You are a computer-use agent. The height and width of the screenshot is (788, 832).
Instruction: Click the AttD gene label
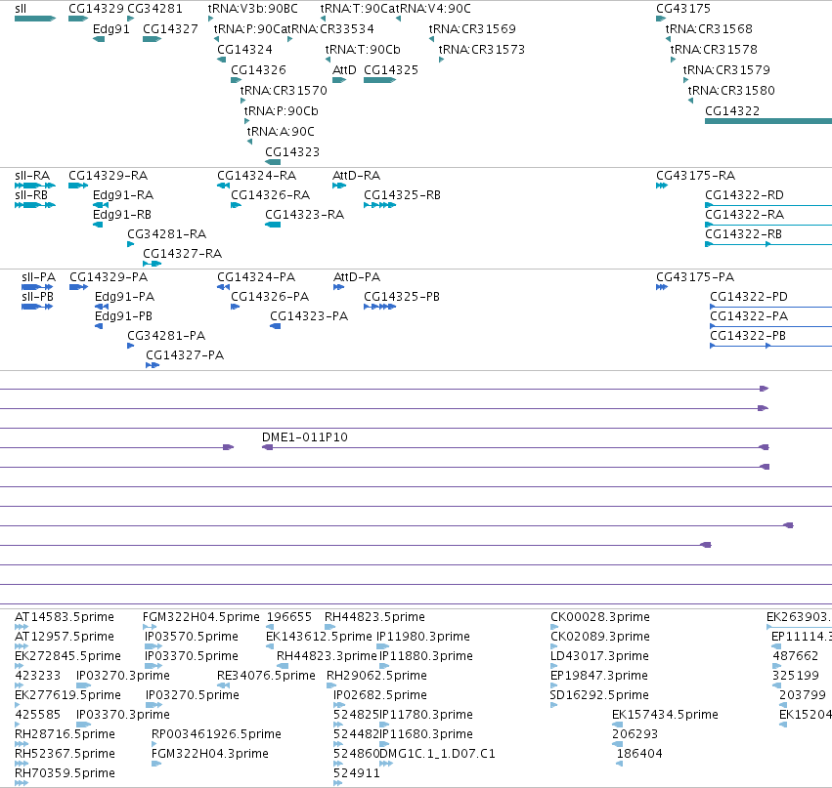click(x=344, y=70)
